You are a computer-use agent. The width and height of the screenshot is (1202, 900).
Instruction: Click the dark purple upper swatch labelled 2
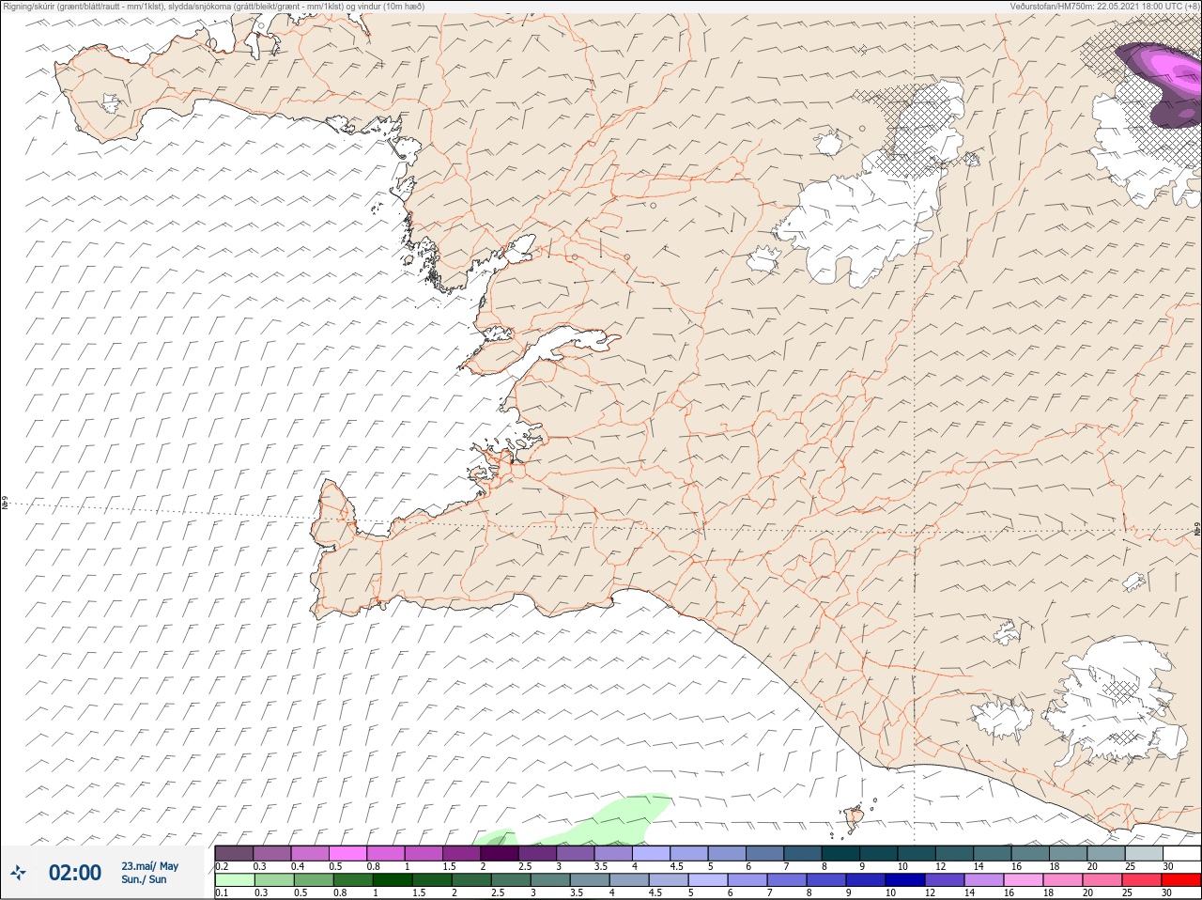coord(500,853)
